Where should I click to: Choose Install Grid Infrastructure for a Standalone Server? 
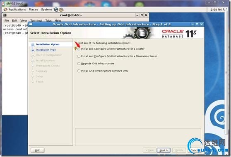79,56
